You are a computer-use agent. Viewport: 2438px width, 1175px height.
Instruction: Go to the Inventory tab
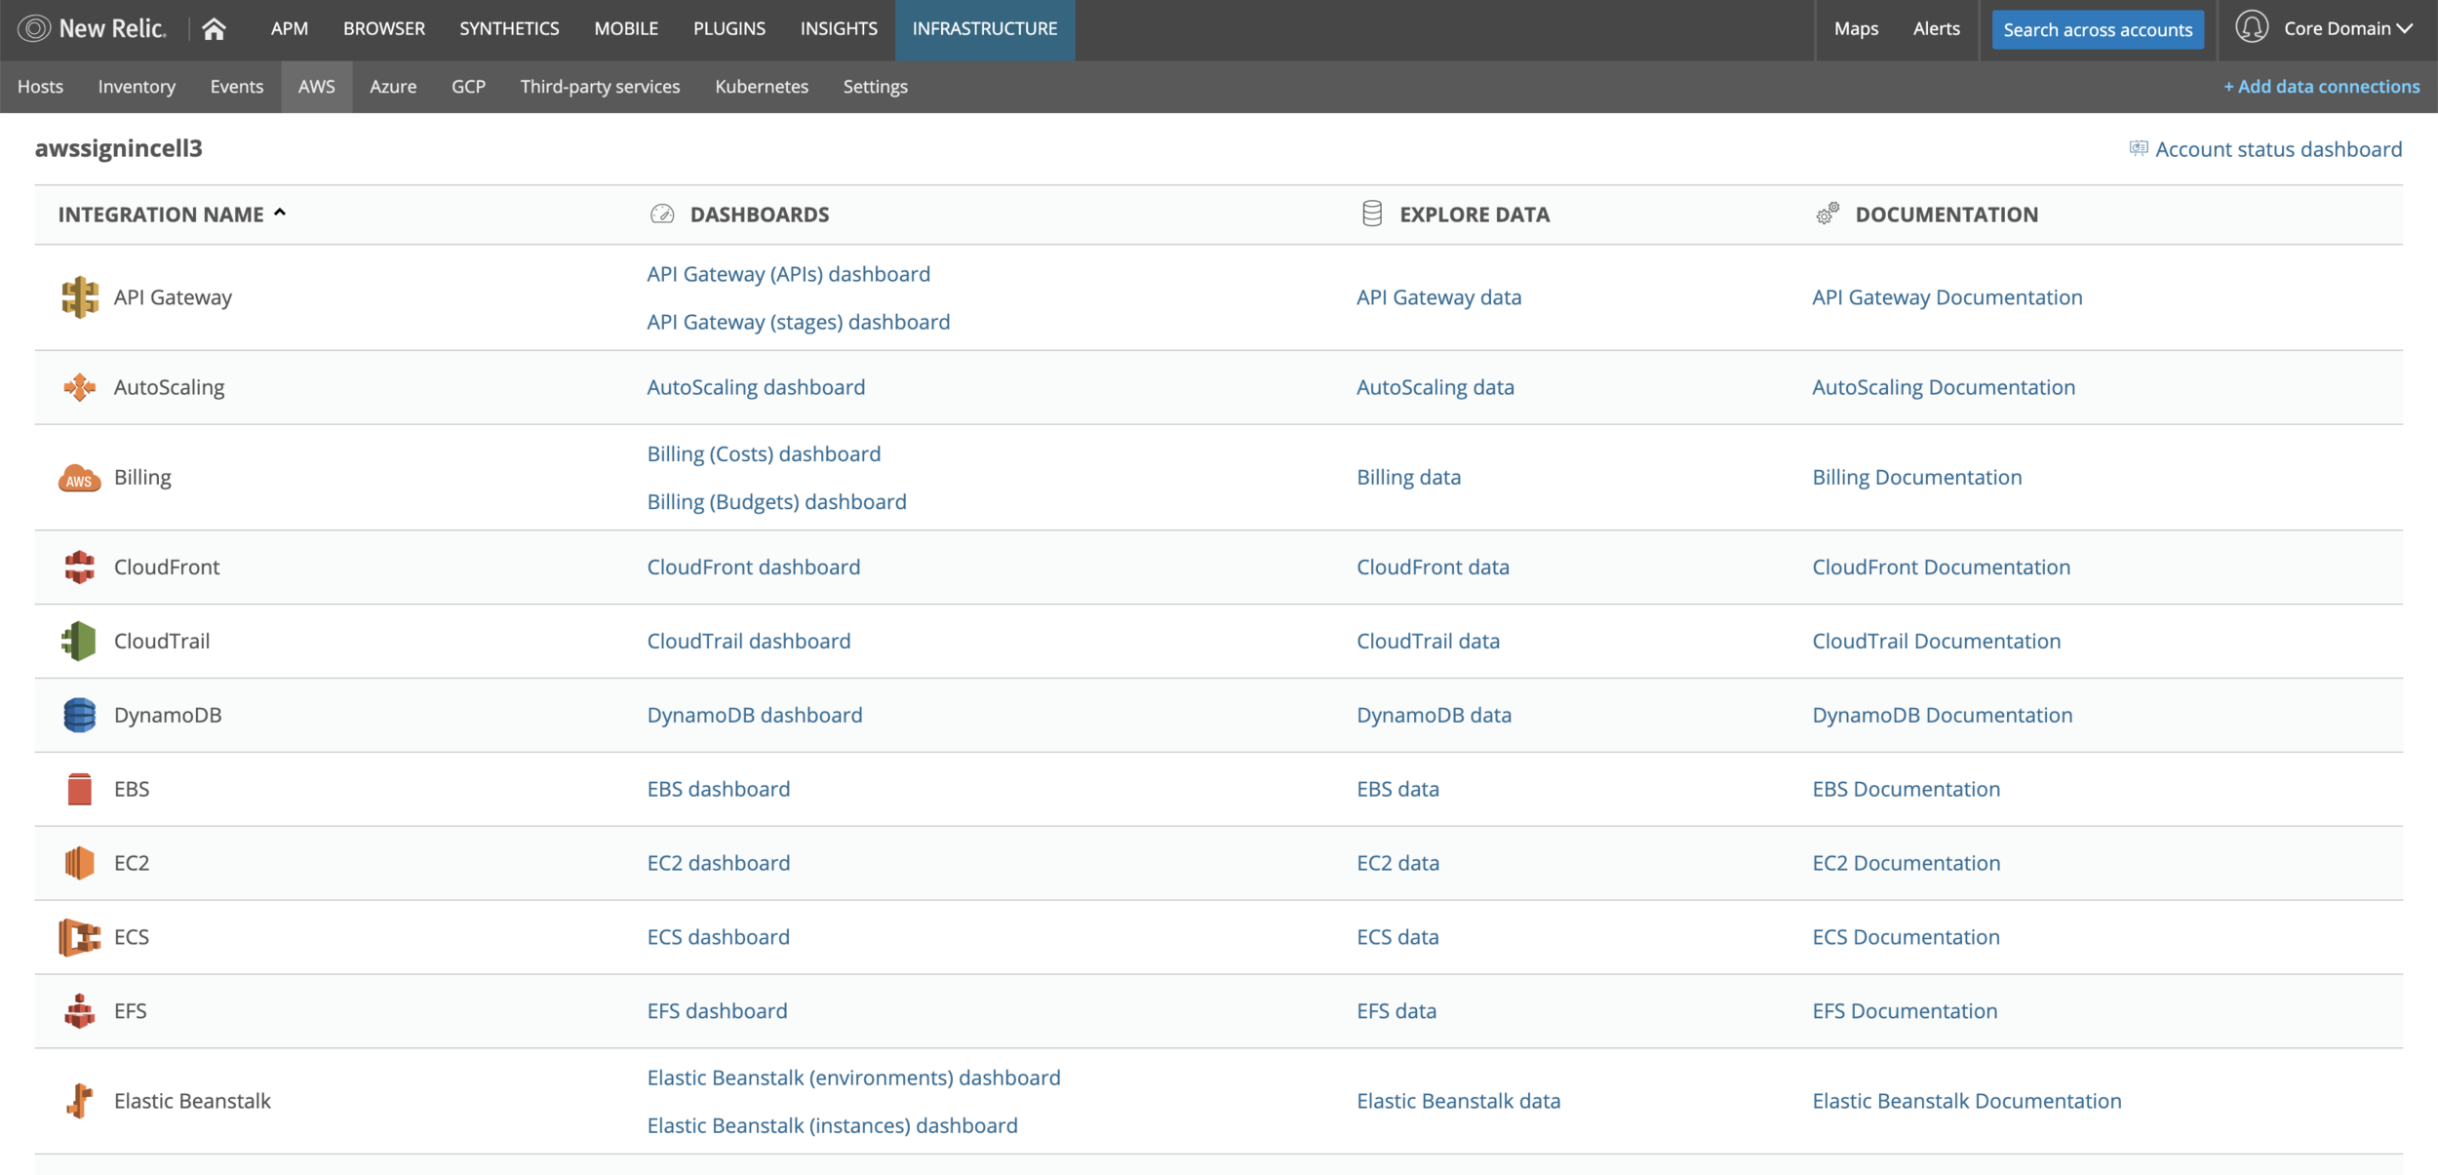pos(137,87)
